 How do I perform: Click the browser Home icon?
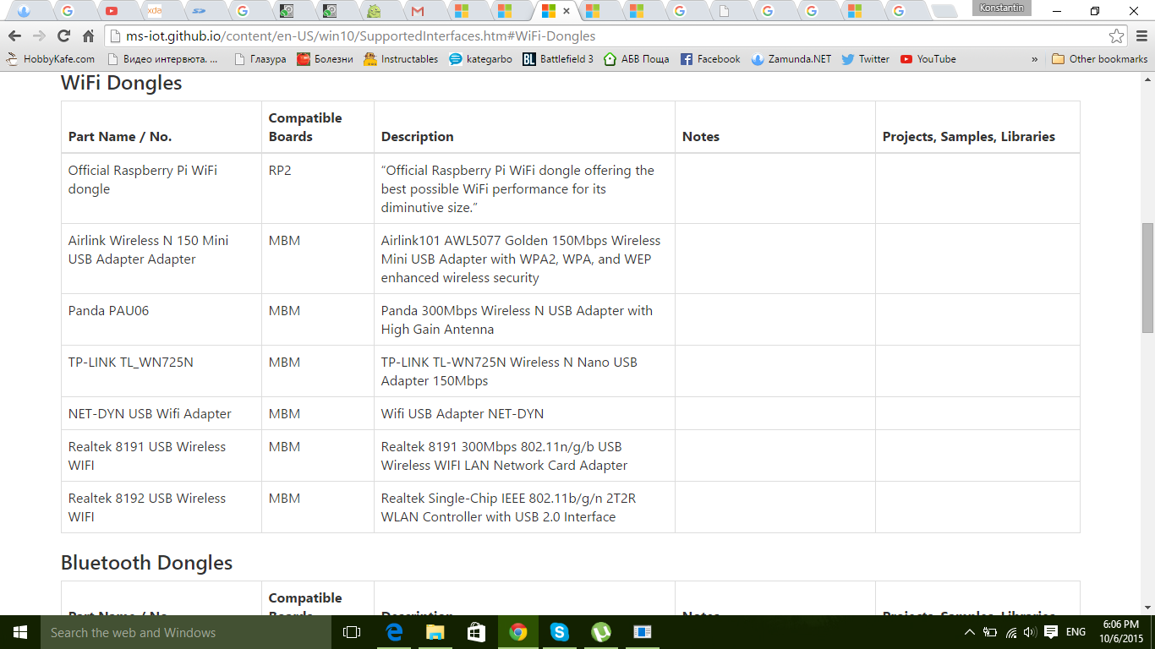pos(88,36)
